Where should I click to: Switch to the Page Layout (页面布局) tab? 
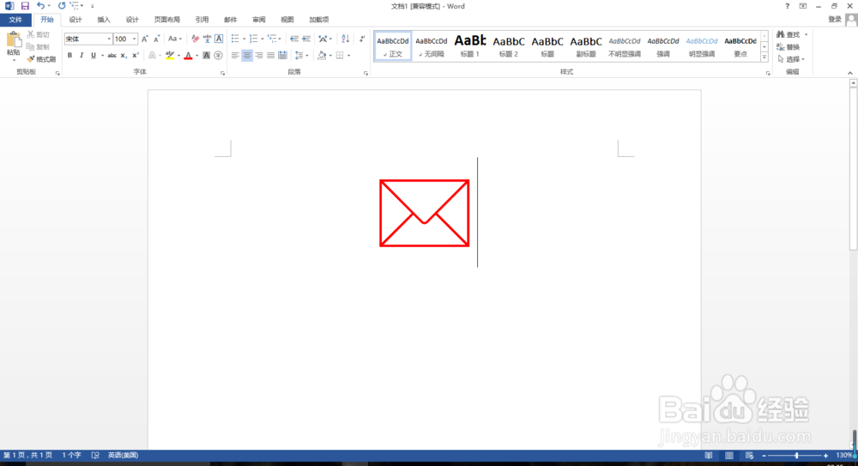click(x=167, y=20)
